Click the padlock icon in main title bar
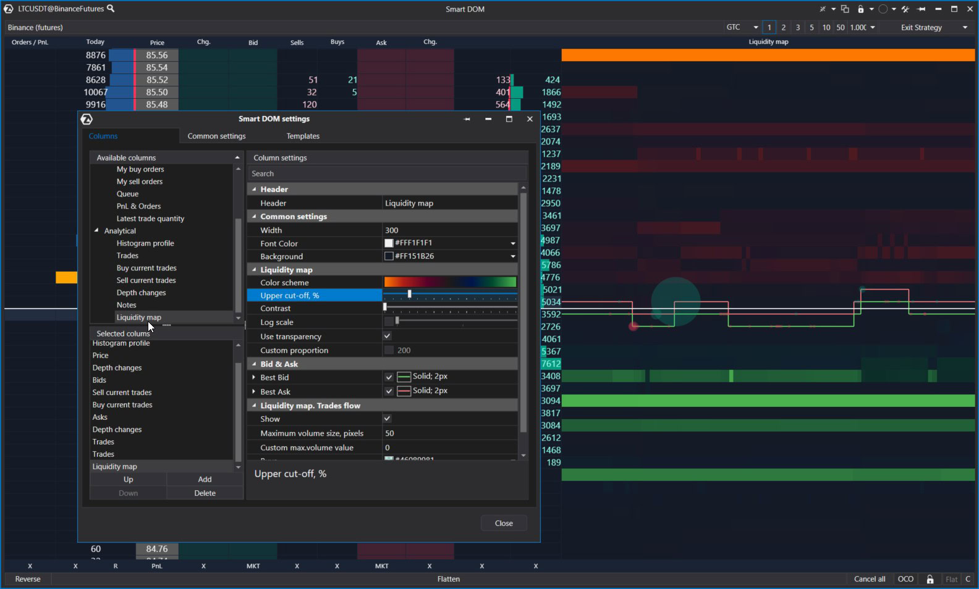This screenshot has height=589, width=979. tap(860, 9)
